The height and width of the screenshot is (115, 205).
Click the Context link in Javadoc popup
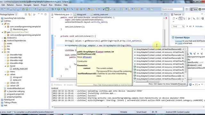[100, 52]
